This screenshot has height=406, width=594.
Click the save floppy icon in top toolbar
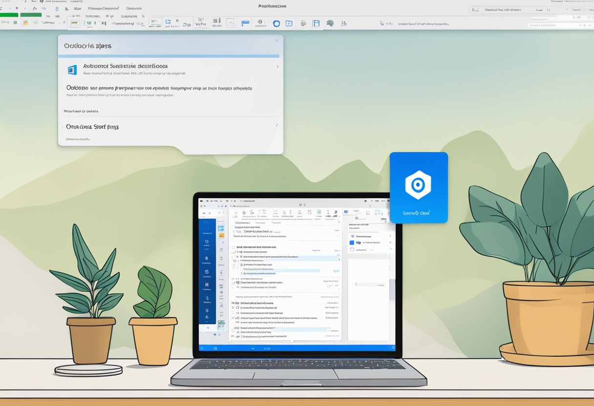316,23
